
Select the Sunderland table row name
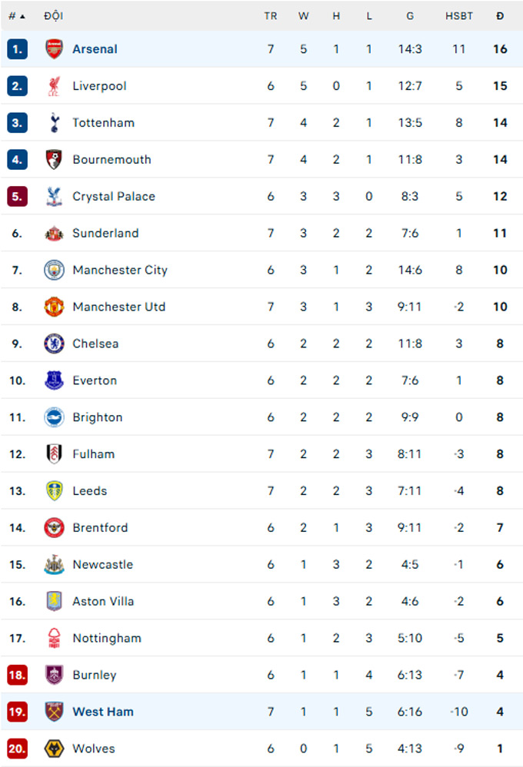point(105,234)
